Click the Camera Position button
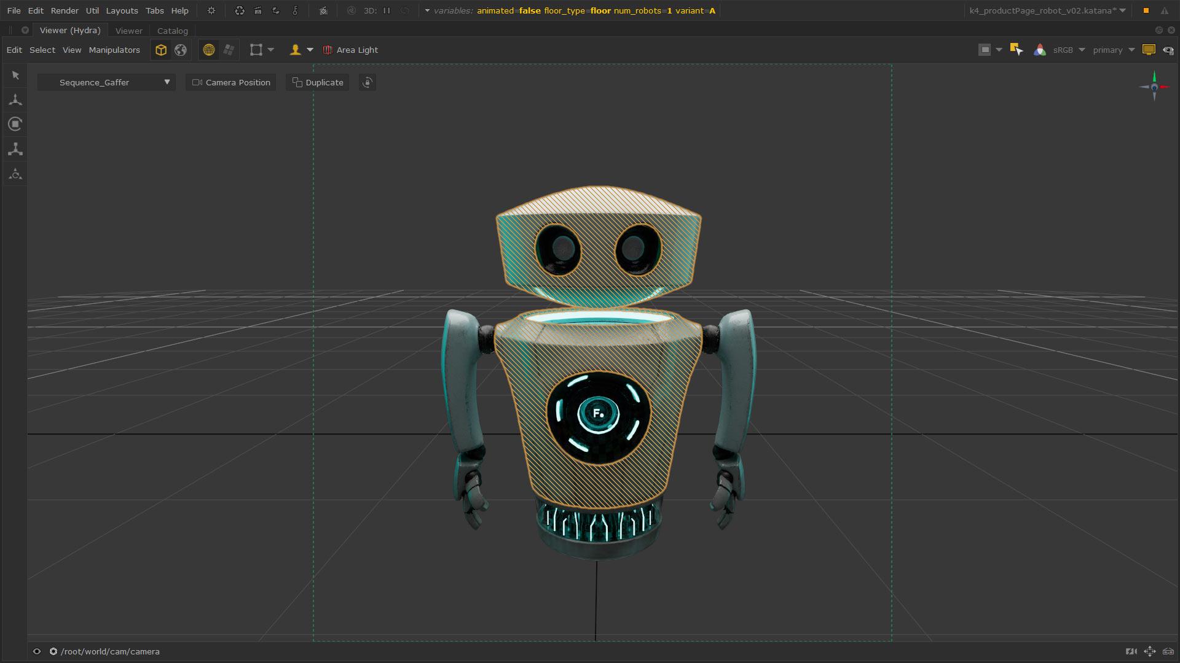The height and width of the screenshot is (663, 1180). (231, 82)
